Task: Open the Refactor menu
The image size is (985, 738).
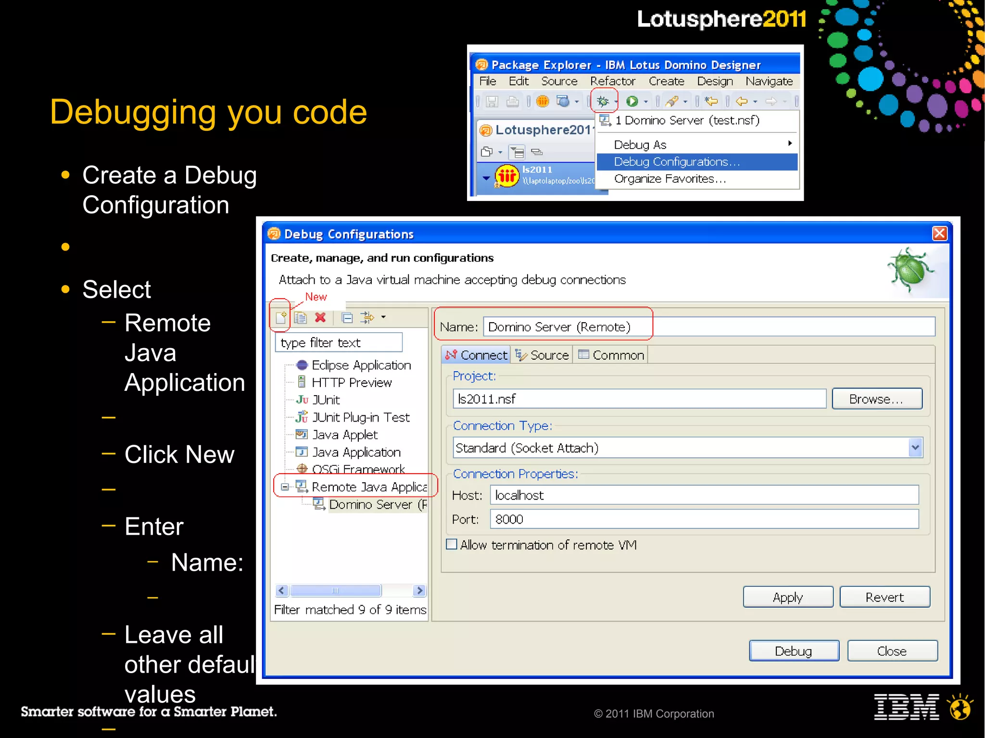Action: coord(613,81)
